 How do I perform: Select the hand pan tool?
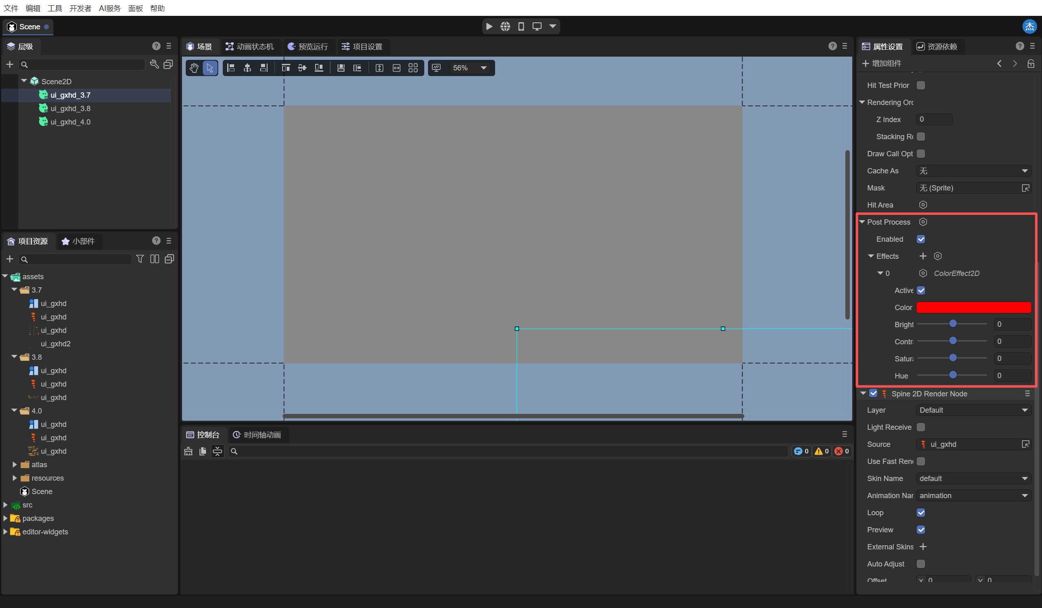coord(193,68)
